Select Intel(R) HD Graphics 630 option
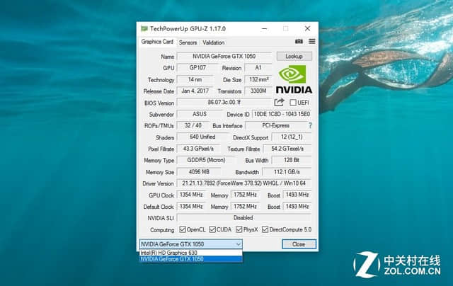 point(191,253)
